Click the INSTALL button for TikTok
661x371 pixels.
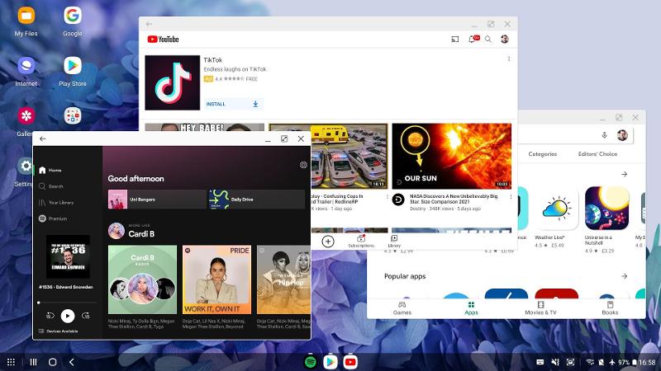pyautogui.click(x=234, y=104)
